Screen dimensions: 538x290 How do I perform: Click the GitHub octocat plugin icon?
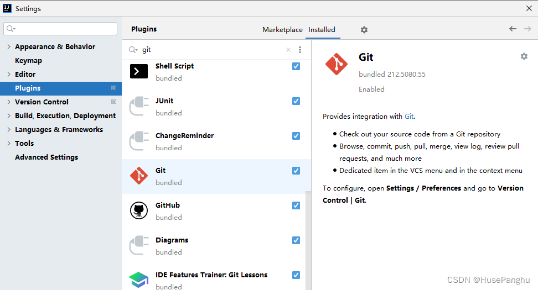pos(139,210)
